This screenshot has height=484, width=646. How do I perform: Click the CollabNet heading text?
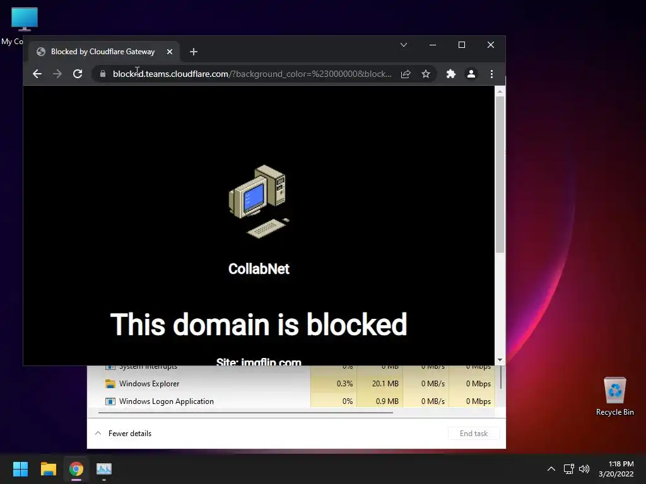(259, 268)
